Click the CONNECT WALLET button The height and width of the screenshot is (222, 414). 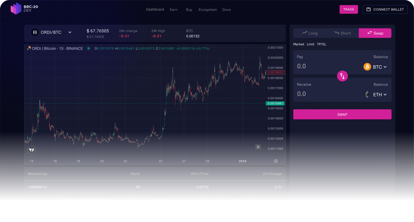pyautogui.click(x=385, y=9)
